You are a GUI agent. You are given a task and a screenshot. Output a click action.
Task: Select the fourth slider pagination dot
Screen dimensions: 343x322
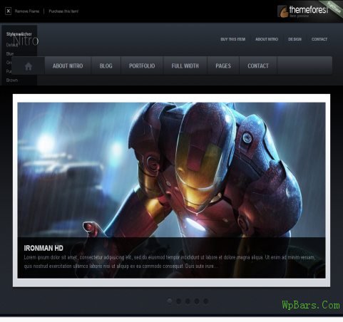[197, 301]
